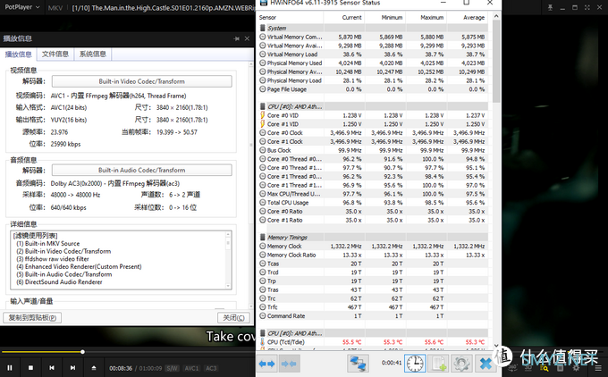
Task: Switch to the 系统信息 tab
Action: [x=93, y=54]
